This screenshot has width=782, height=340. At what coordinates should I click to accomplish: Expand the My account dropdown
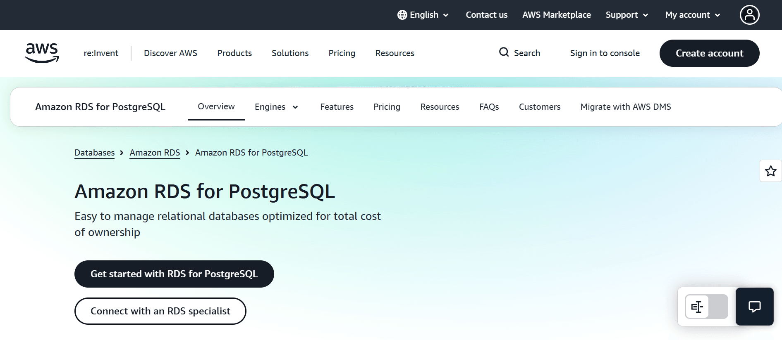[x=693, y=15]
